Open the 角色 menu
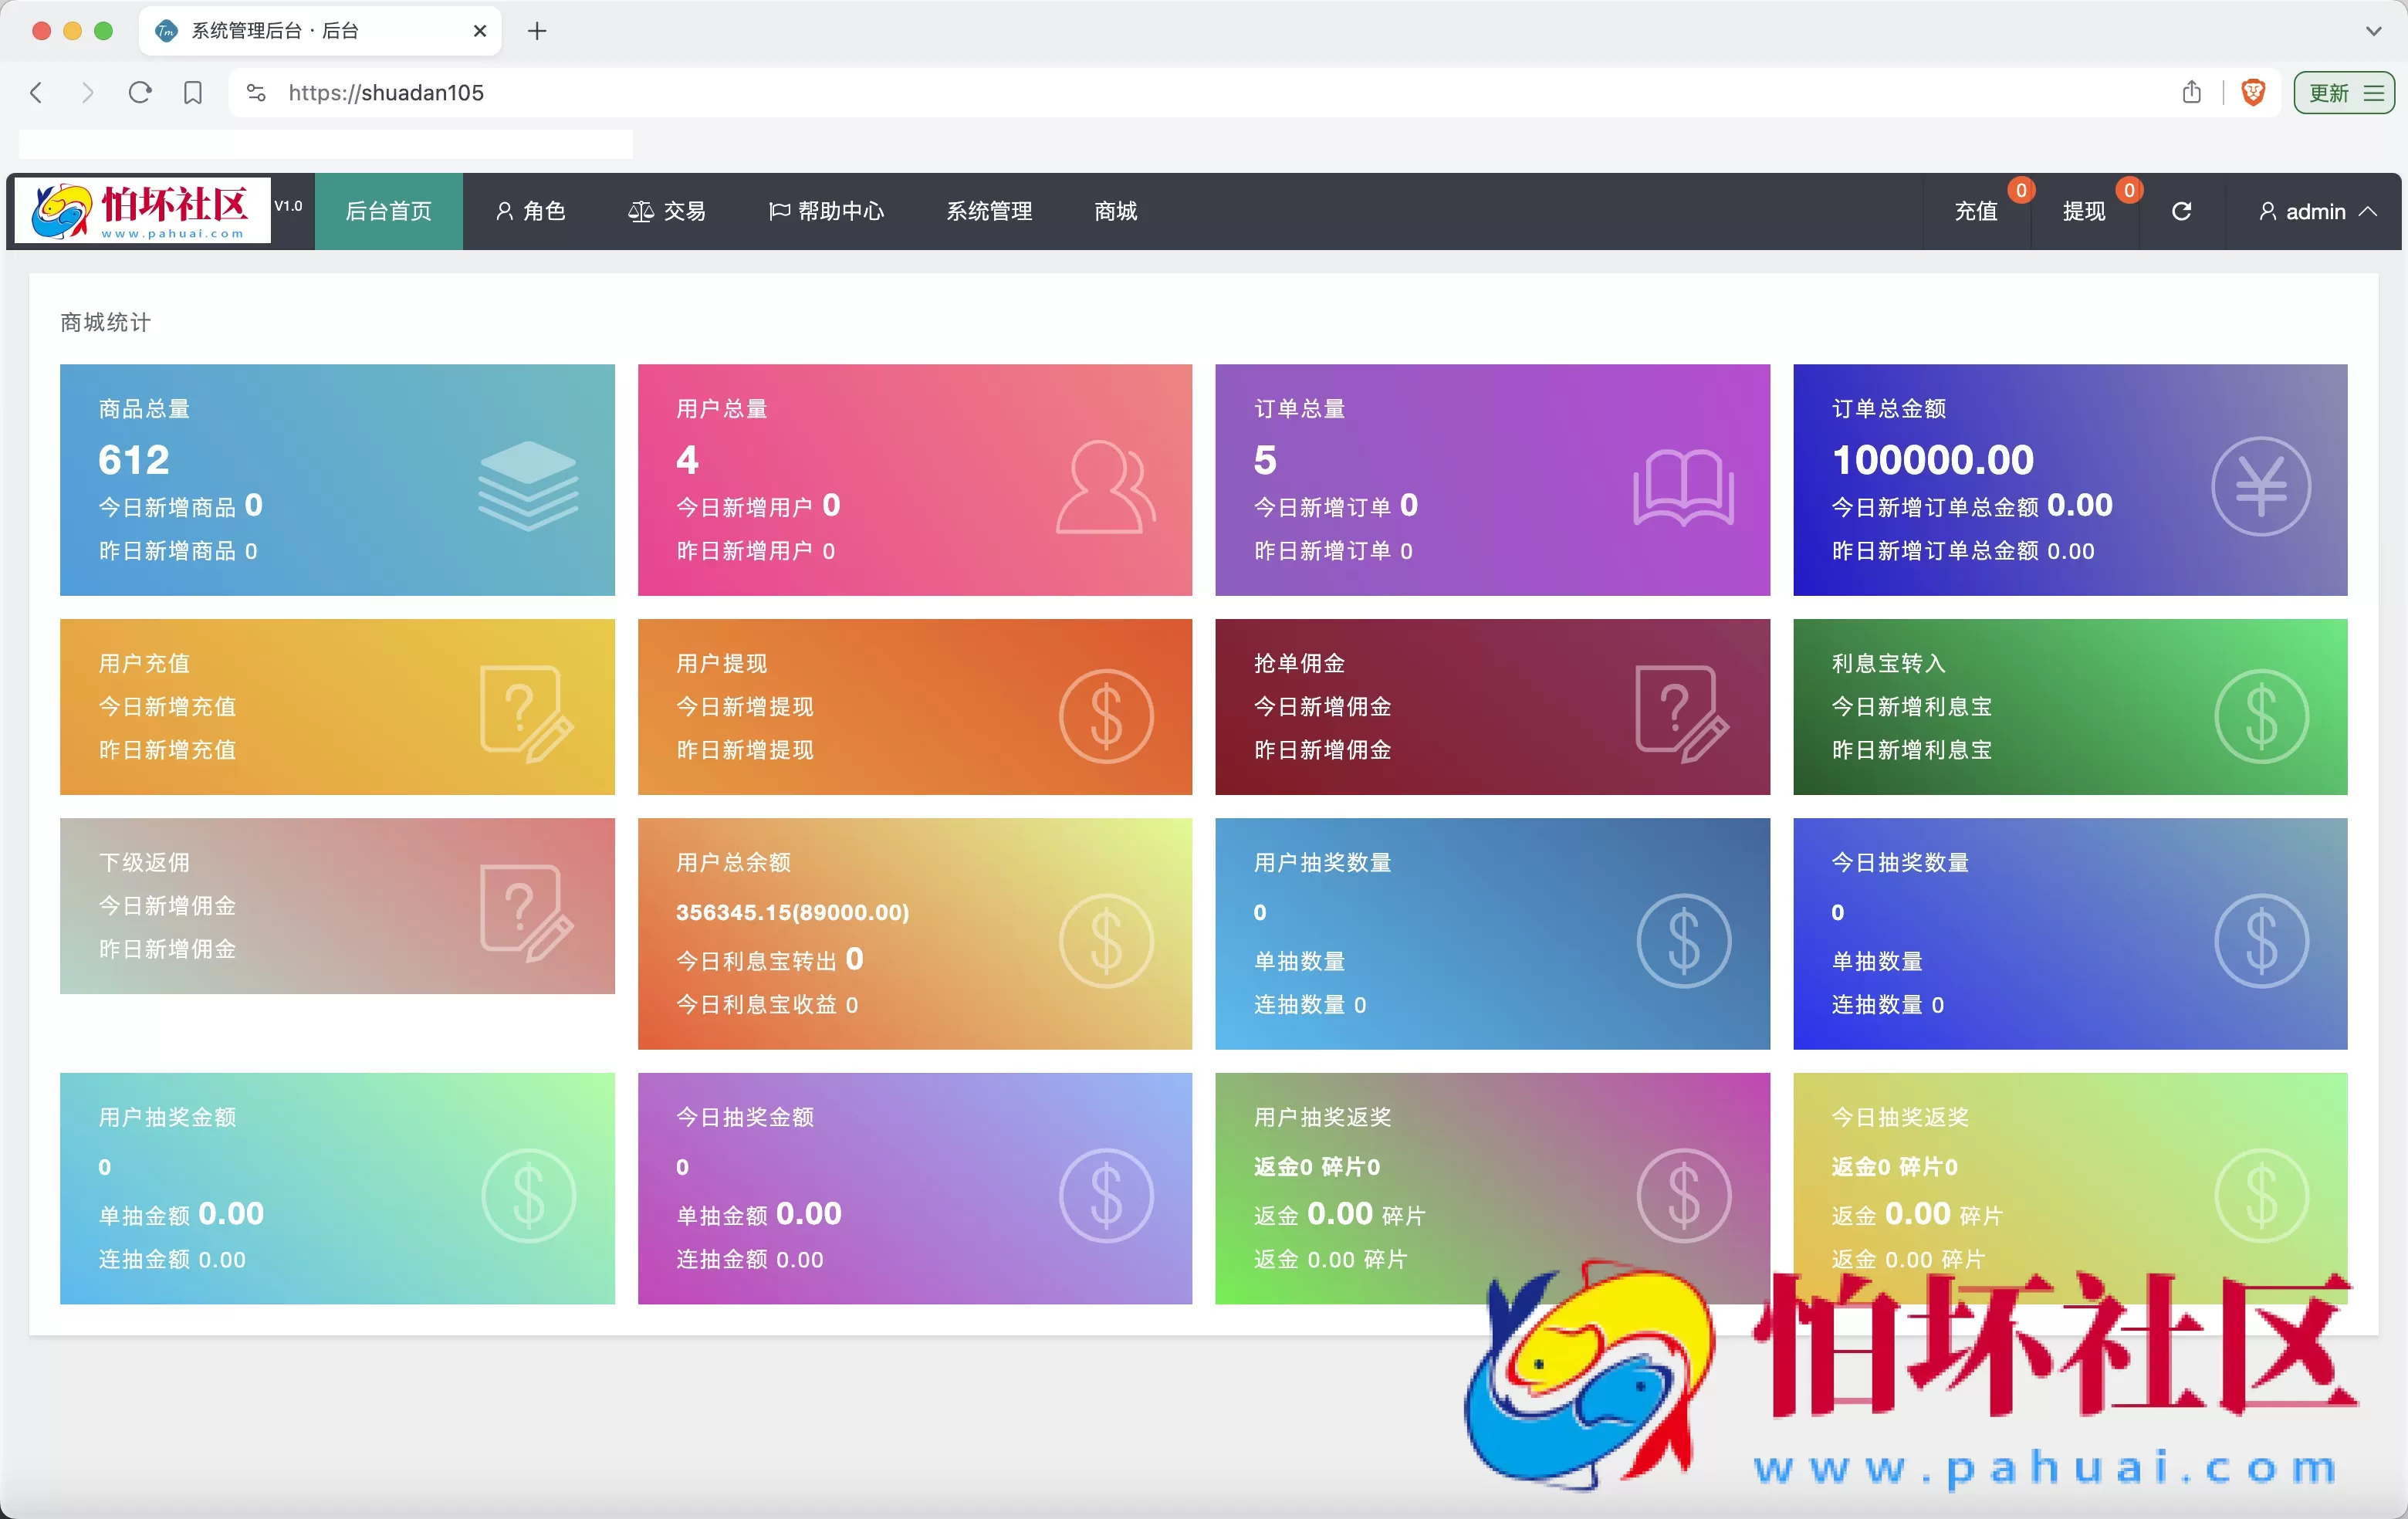2408x1519 pixels. 531,211
